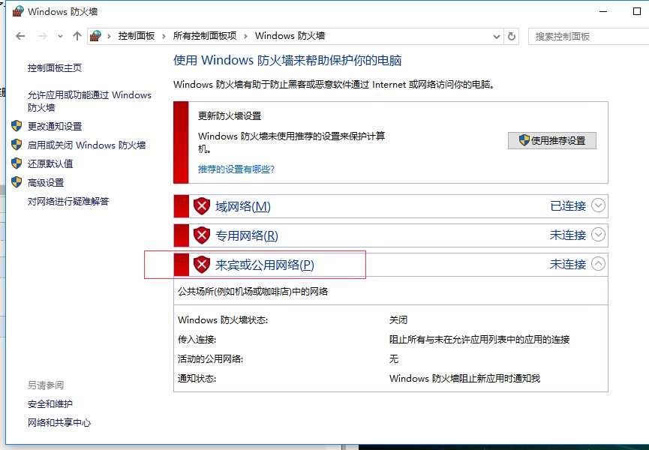Select 控制面板 breadcrumb in address bar
The height and width of the screenshot is (450, 649).
136,36
